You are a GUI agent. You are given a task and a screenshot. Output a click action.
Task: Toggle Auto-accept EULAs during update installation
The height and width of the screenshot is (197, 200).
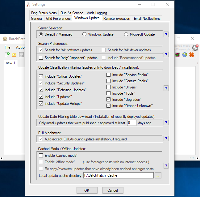[x=41, y=139]
